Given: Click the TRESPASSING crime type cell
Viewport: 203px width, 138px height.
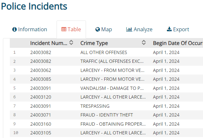Looking at the screenshot, I should (95, 106).
